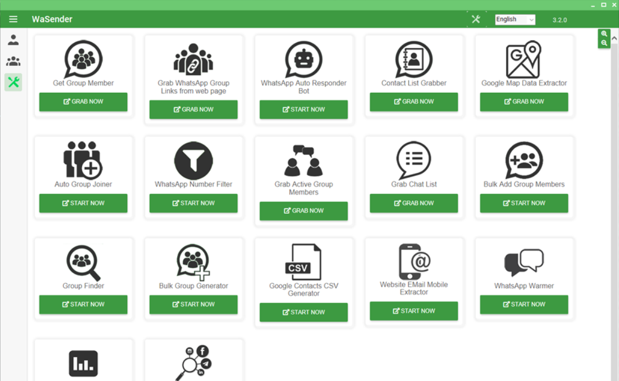Open the English language dropdown
Viewport: 619px width, 381px height.
515,19
